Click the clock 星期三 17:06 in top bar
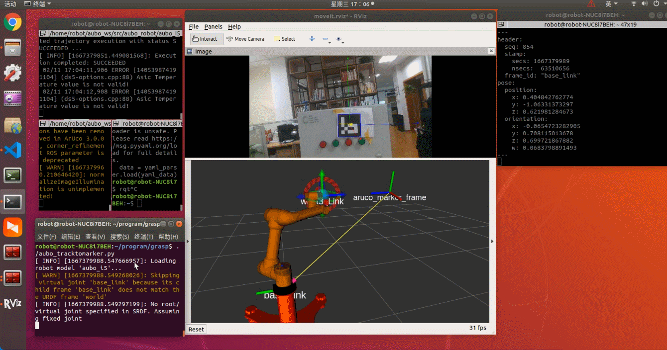The height and width of the screenshot is (350, 667). [350, 4]
